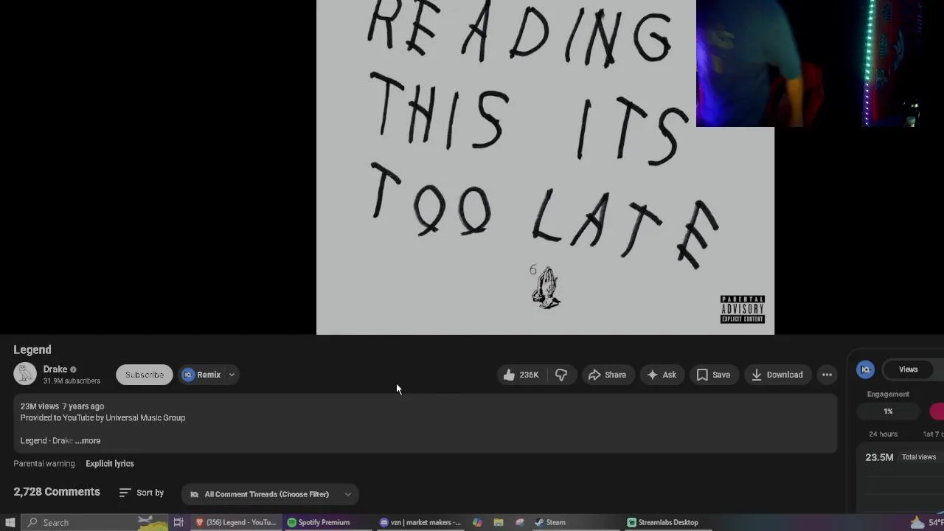Click the Parental warning label
This screenshot has height=531, width=944.
(44, 463)
